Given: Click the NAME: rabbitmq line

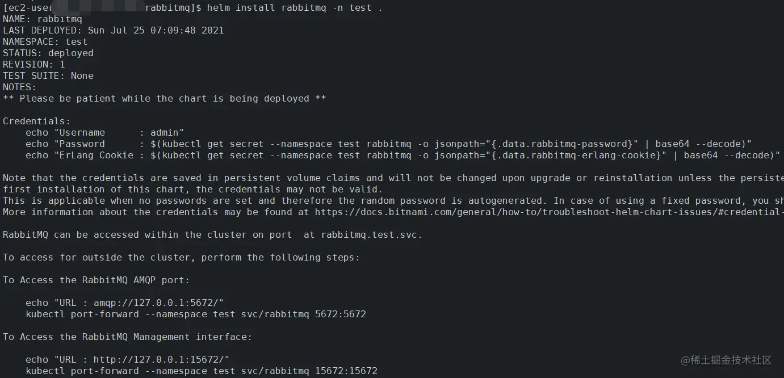Looking at the screenshot, I should (x=43, y=19).
